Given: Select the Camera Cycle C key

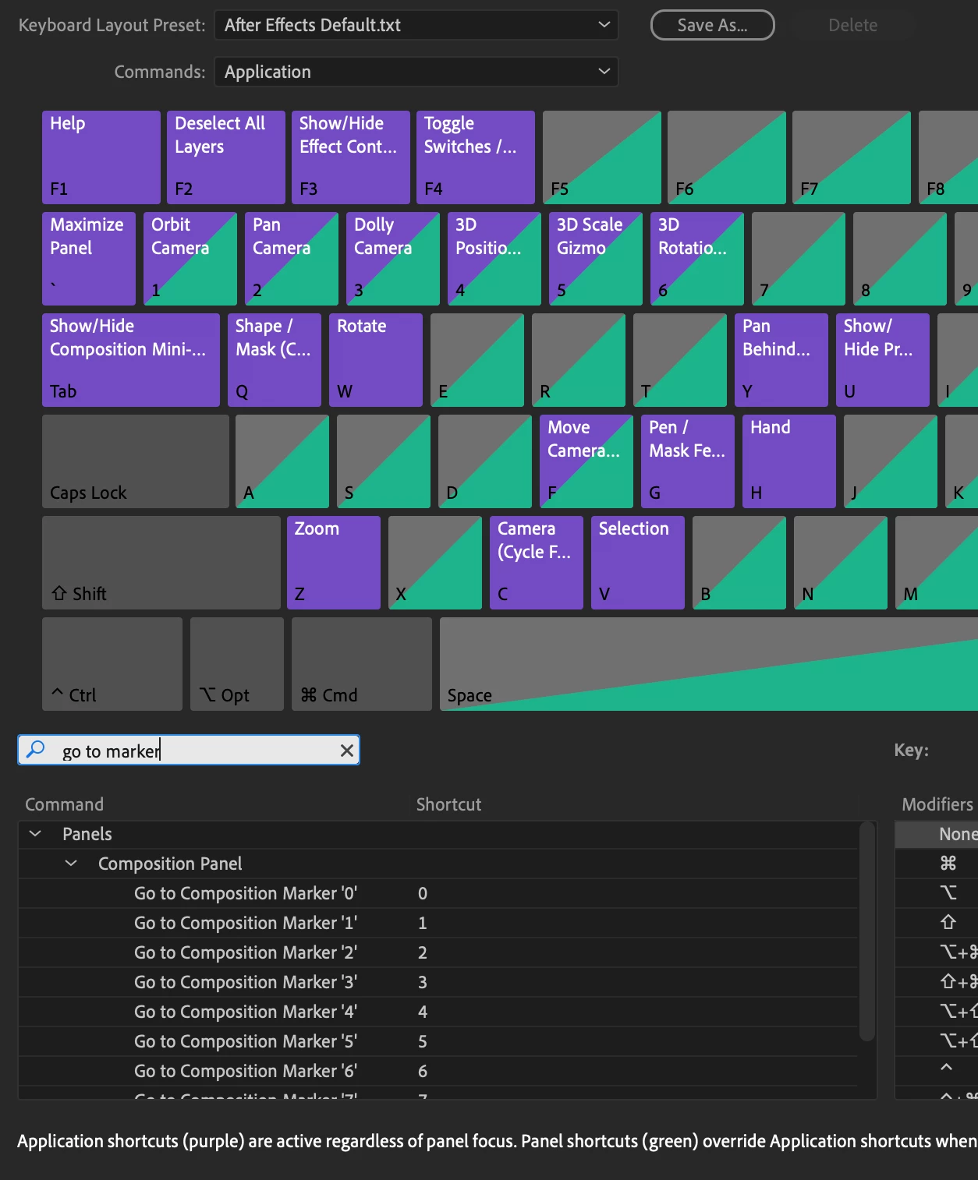Looking at the screenshot, I should (x=537, y=563).
